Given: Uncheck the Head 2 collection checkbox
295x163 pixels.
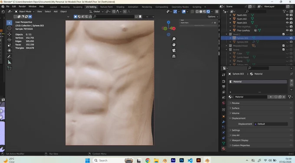Looking at the screenshot, I should coord(284,34).
